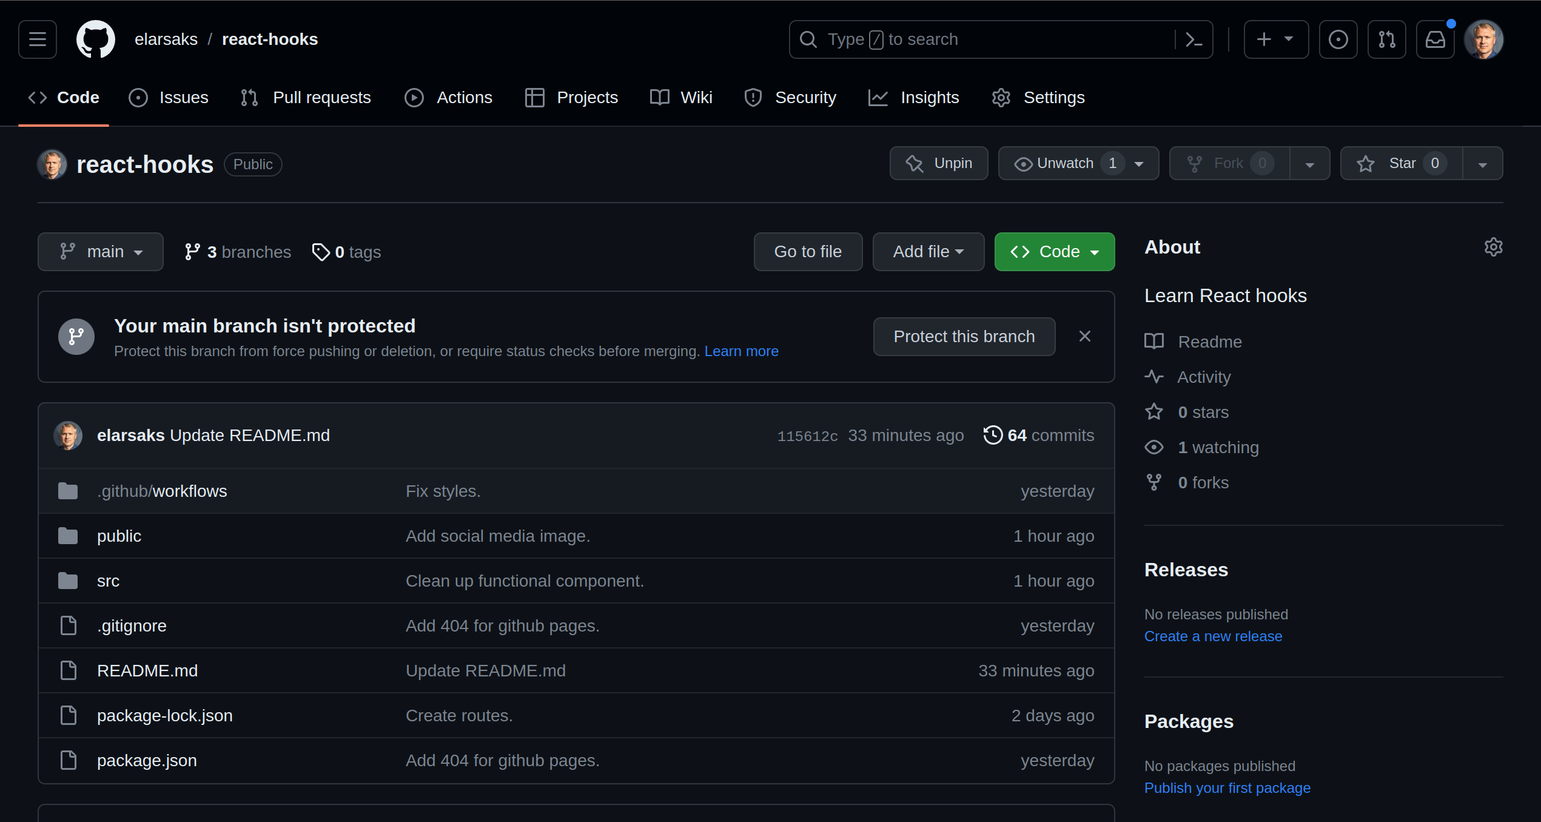Image resolution: width=1541 pixels, height=822 pixels.
Task: Click the README.md file icon
Action: point(69,670)
